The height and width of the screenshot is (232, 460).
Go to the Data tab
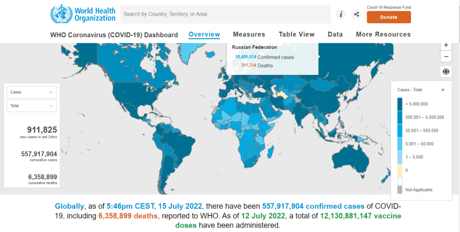click(335, 34)
